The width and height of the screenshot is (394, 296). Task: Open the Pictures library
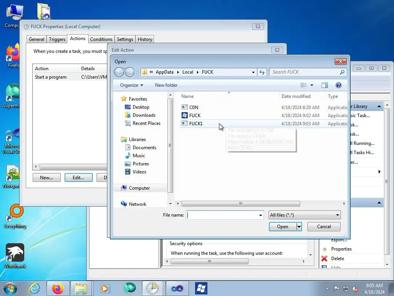[x=137, y=163]
